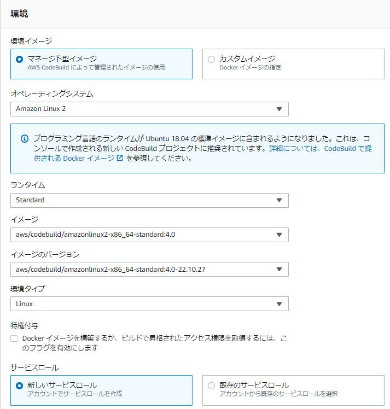Click the アカウントから既存のサービスロールを選択 description
The height and width of the screenshot is (409, 390).
[278, 394]
